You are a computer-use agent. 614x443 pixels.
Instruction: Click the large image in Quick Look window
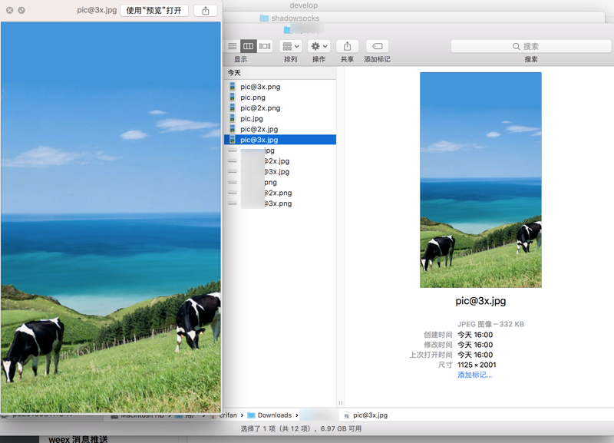click(111, 217)
